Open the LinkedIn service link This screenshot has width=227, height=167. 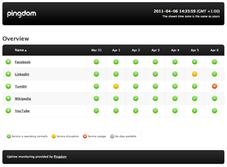click(x=22, y=74)
